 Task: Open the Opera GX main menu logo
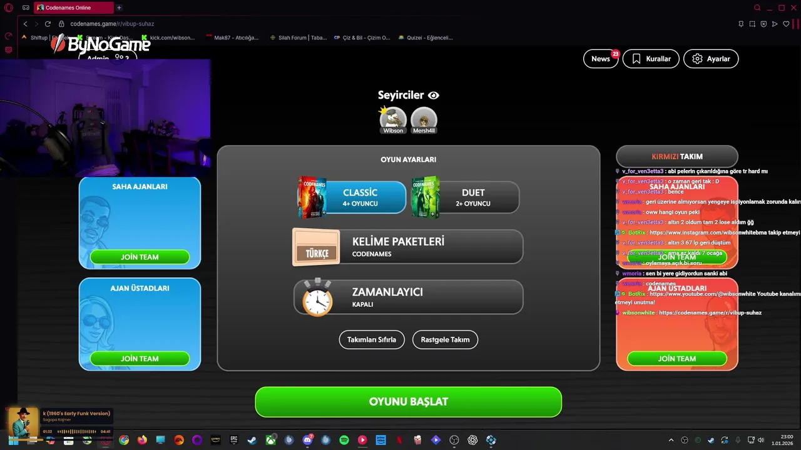pos(9,7)
